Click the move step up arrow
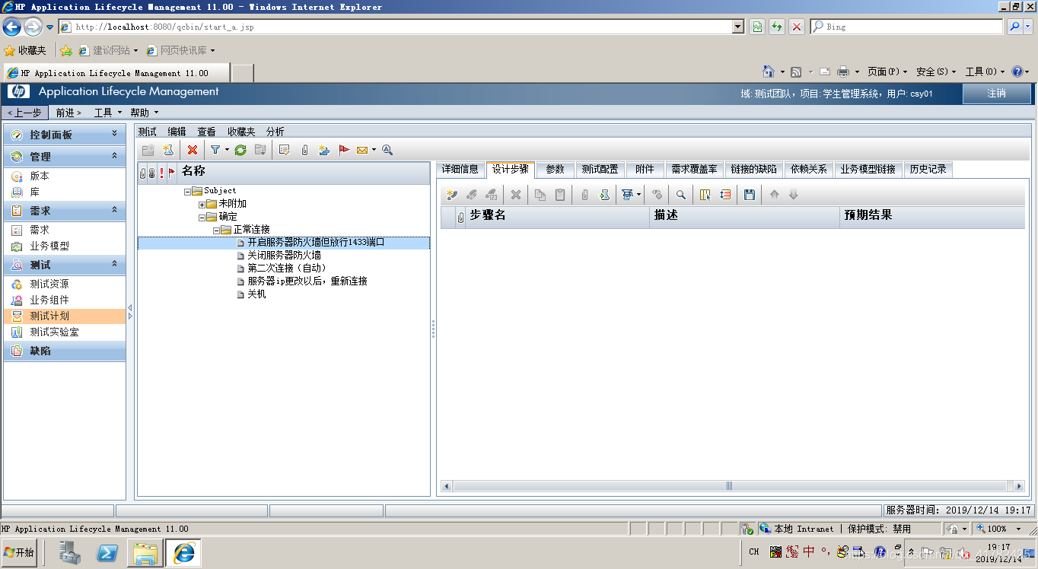This screenshot has width=1038, height=569. (x=775, y=195)
